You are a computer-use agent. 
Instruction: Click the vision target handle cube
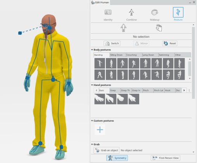pos(20,33)
